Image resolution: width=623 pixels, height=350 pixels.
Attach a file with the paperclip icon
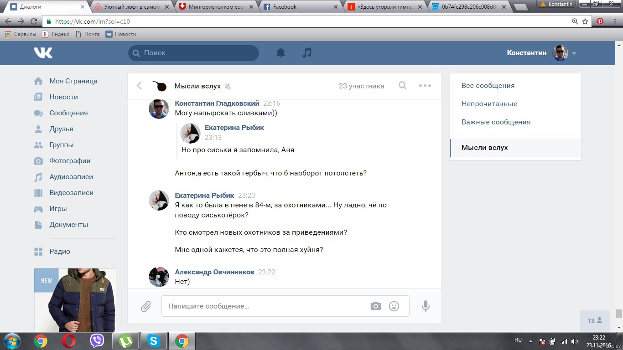(146, 306)
